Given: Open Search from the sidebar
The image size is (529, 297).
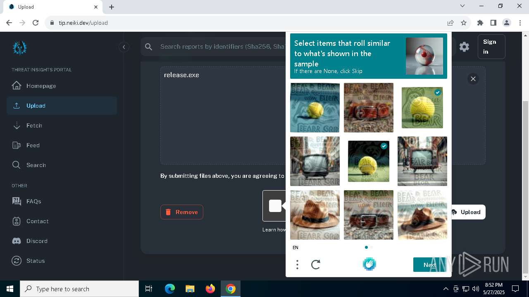Looking at the screenshot, I should [x=62, y=165].
